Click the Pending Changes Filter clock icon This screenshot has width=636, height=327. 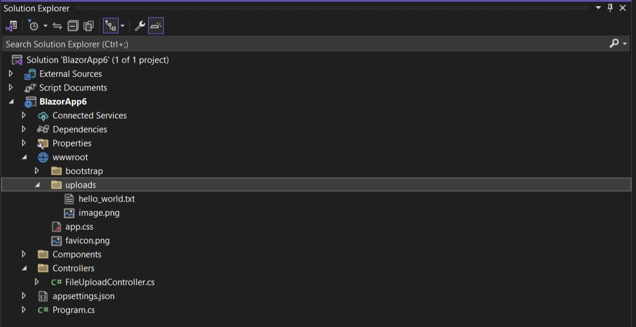[34, 26]
